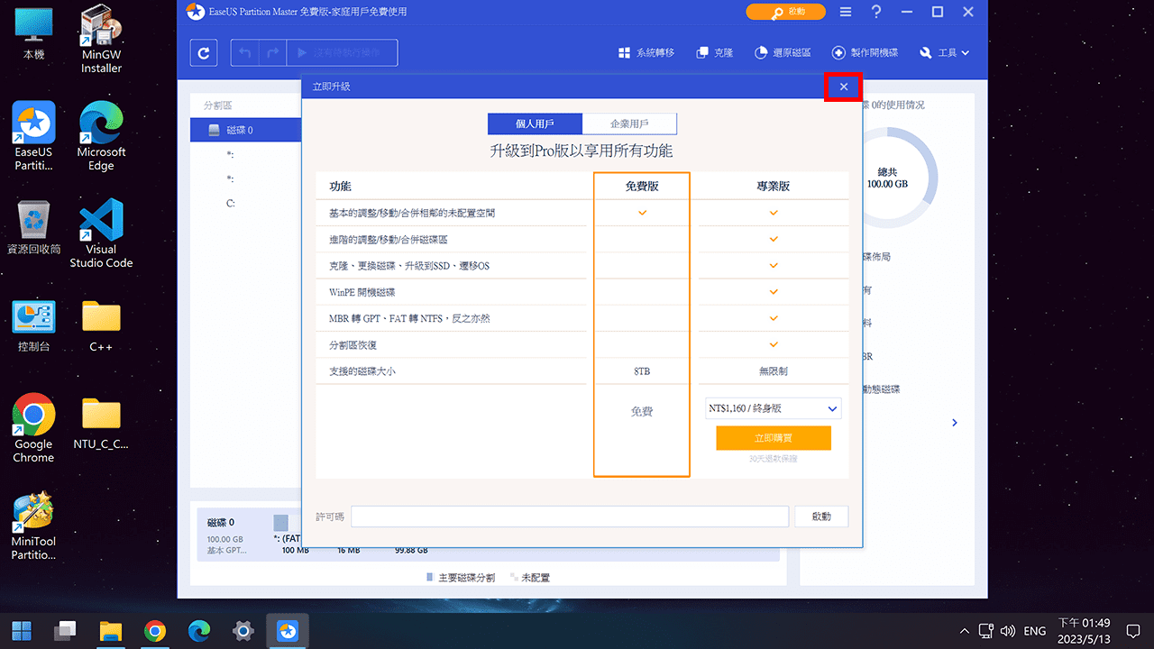Switch to the 企業用戶 tab
This screenshot has height=649, width=1154.
[x=630, y=123]
